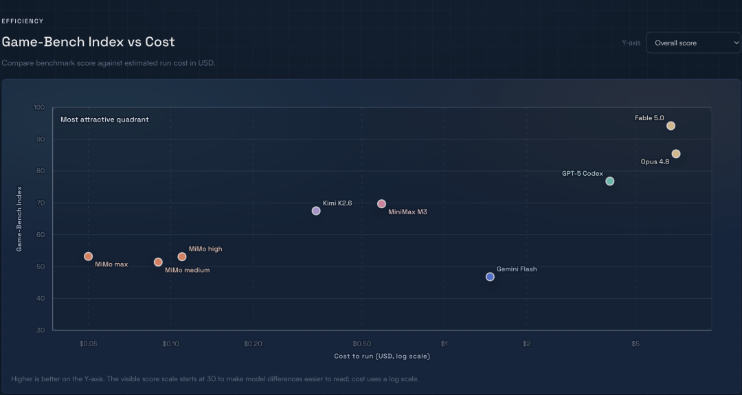Click the 'Kimi K2.6' text label
The width and height of the screenshot is (742, 395).
point(337,203)
